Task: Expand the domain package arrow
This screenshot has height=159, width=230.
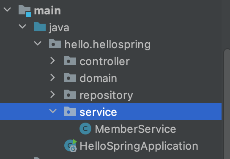Action: 52,77
